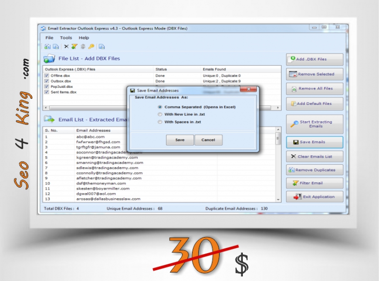
Task: Click the file list left scroll arrow
Action: tap(46, 108)
